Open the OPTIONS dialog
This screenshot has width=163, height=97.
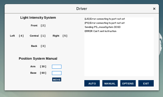pyautogui.click(x=128, y=83)
